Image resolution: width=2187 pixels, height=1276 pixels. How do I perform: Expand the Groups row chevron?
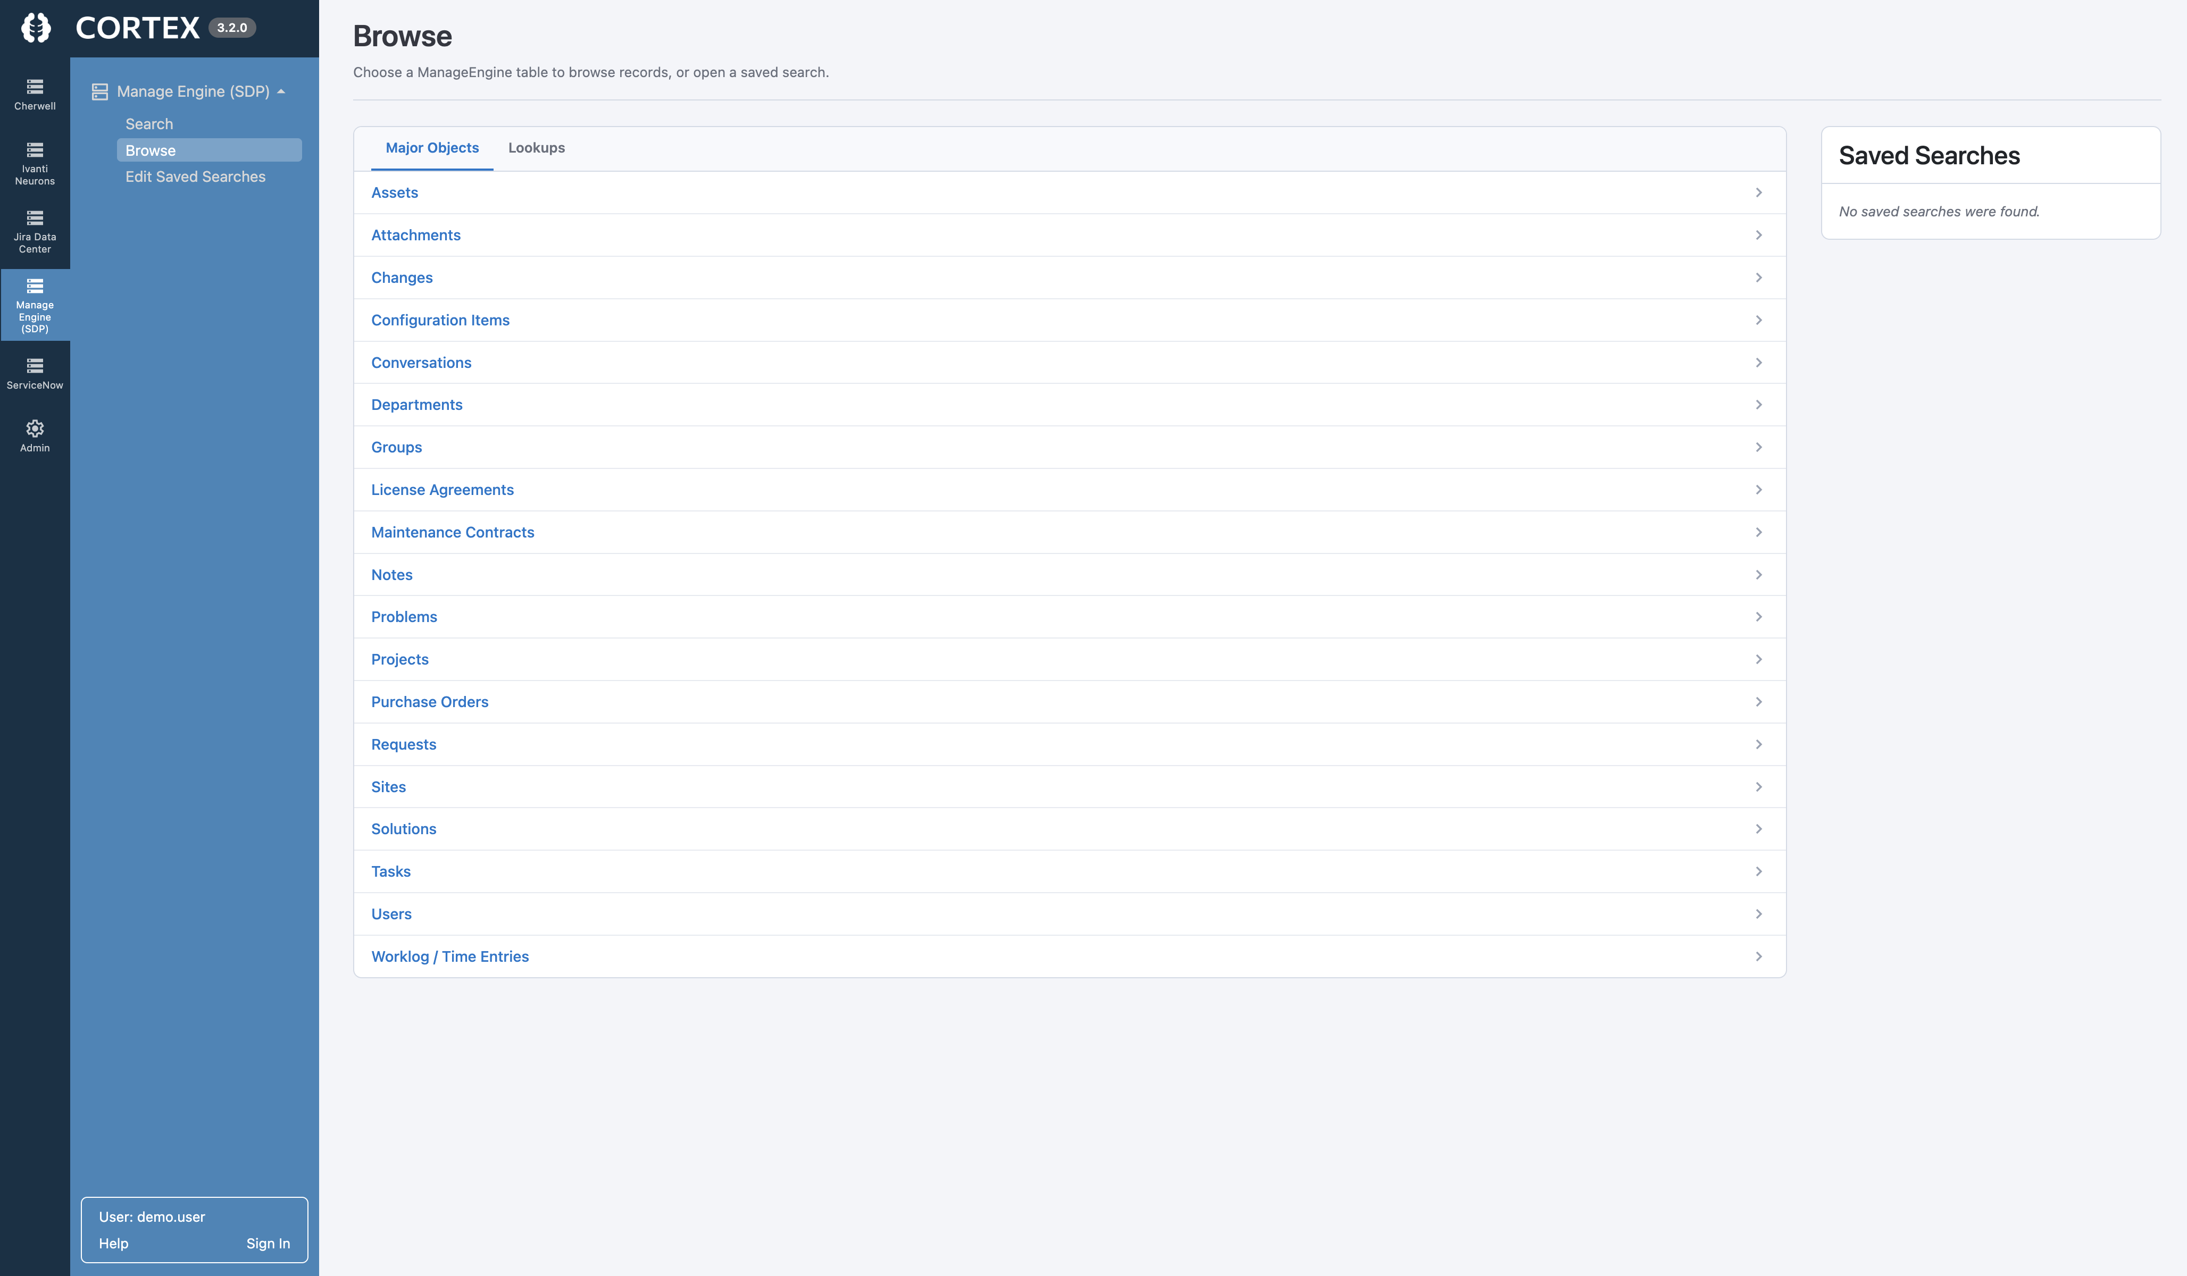[x=1758, y=448]
